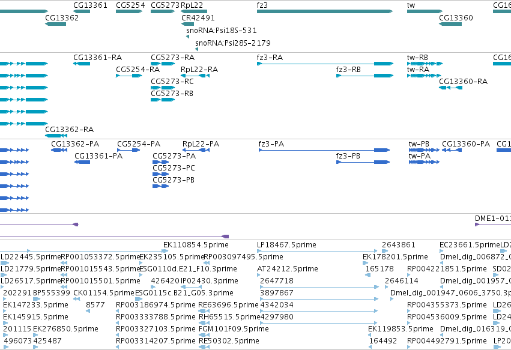Select the CG13362-PA protein label
Viewport: 511px width, 350px height.
tap(75, 143)
